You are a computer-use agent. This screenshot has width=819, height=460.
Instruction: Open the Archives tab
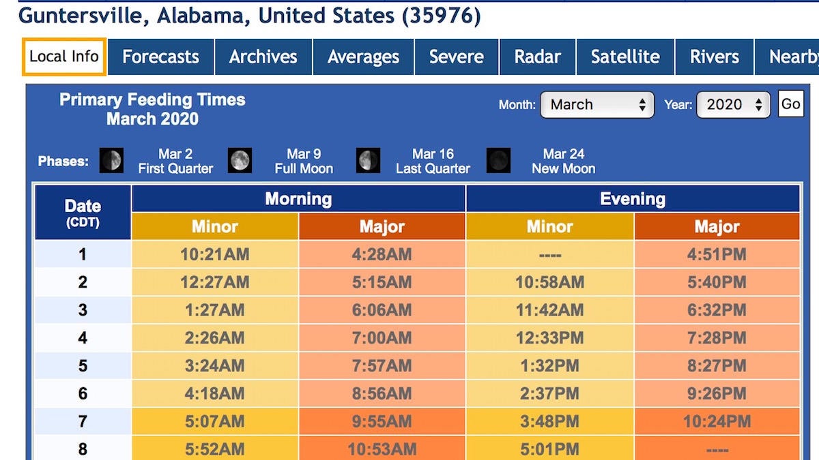[x=263, y=57]
